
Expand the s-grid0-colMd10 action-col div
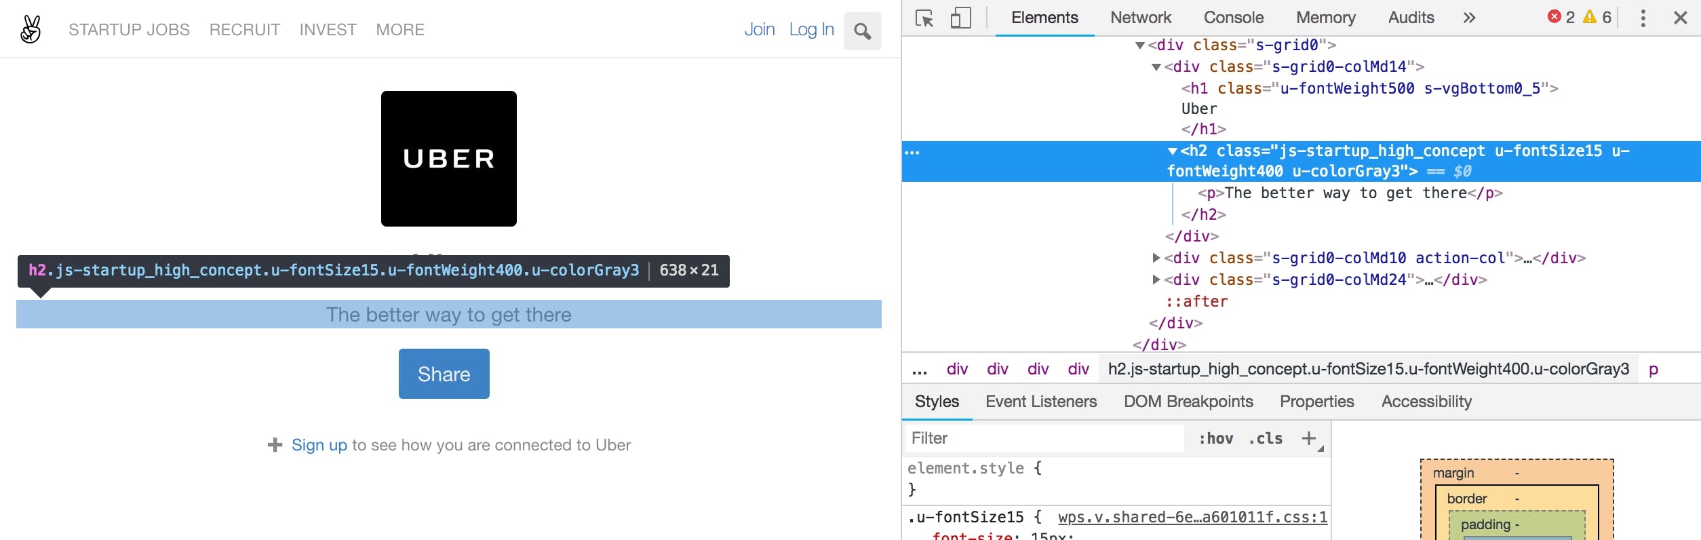(x=1156, y=258)
